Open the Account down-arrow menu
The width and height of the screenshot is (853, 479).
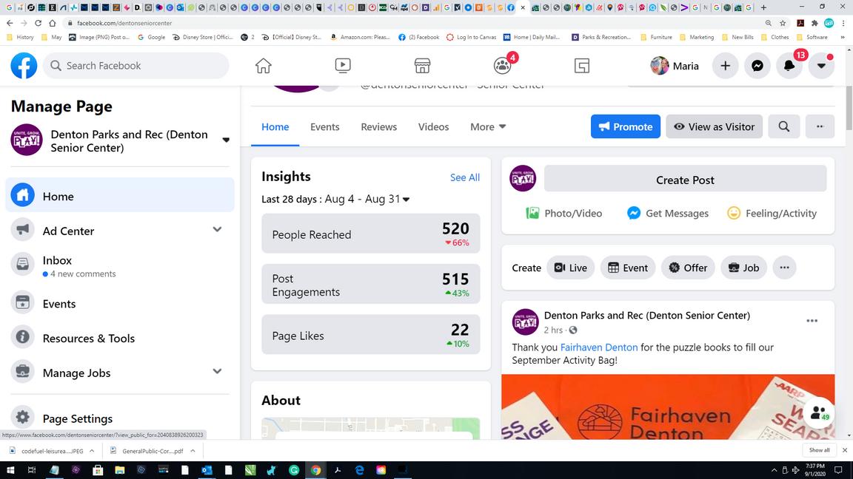pos(821,66)
